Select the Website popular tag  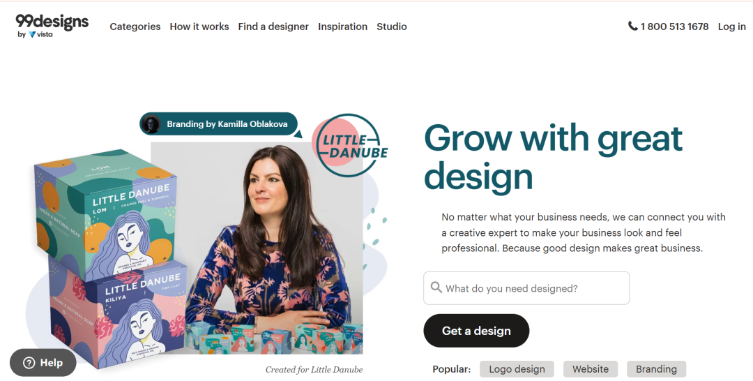[591, 369]
